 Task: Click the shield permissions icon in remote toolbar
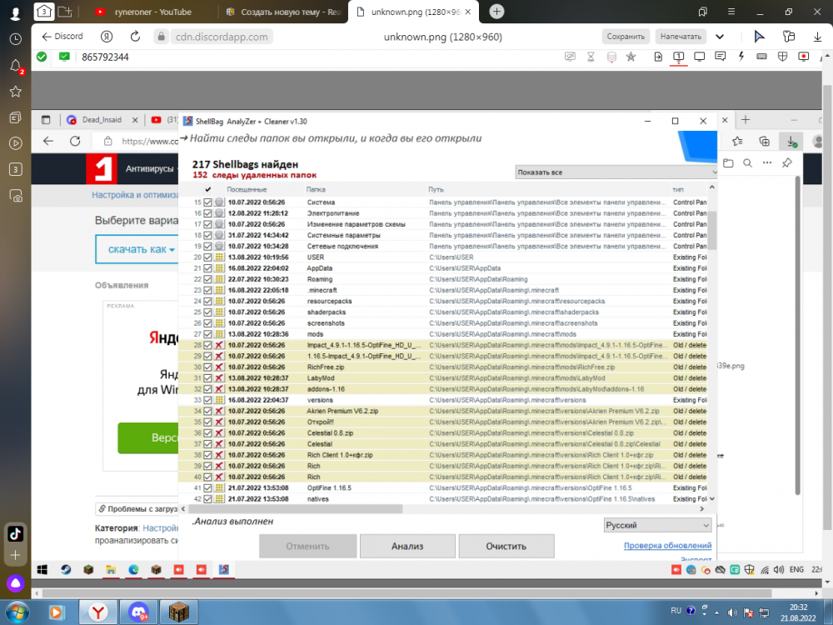[x=782, y=57]
